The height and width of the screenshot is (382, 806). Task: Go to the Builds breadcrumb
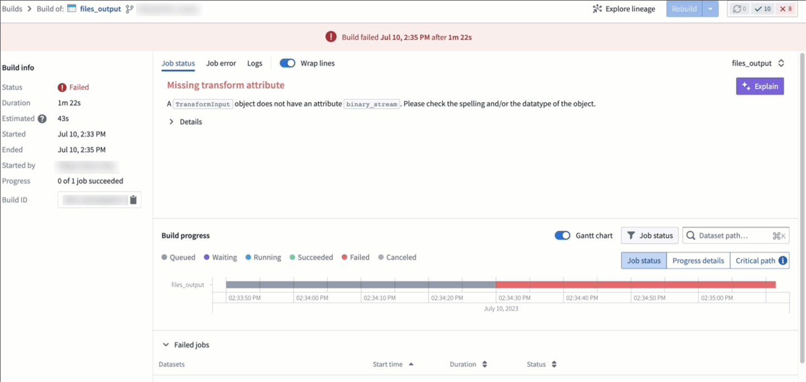[12, 9]
